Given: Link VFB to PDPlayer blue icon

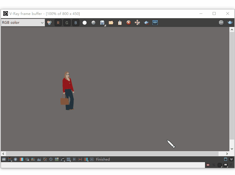Looking at the screenshot, I should tap(155, 23).
